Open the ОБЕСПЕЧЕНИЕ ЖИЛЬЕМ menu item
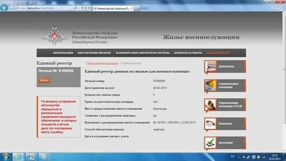The image size is (286, 161). click(x=94, y=53)
